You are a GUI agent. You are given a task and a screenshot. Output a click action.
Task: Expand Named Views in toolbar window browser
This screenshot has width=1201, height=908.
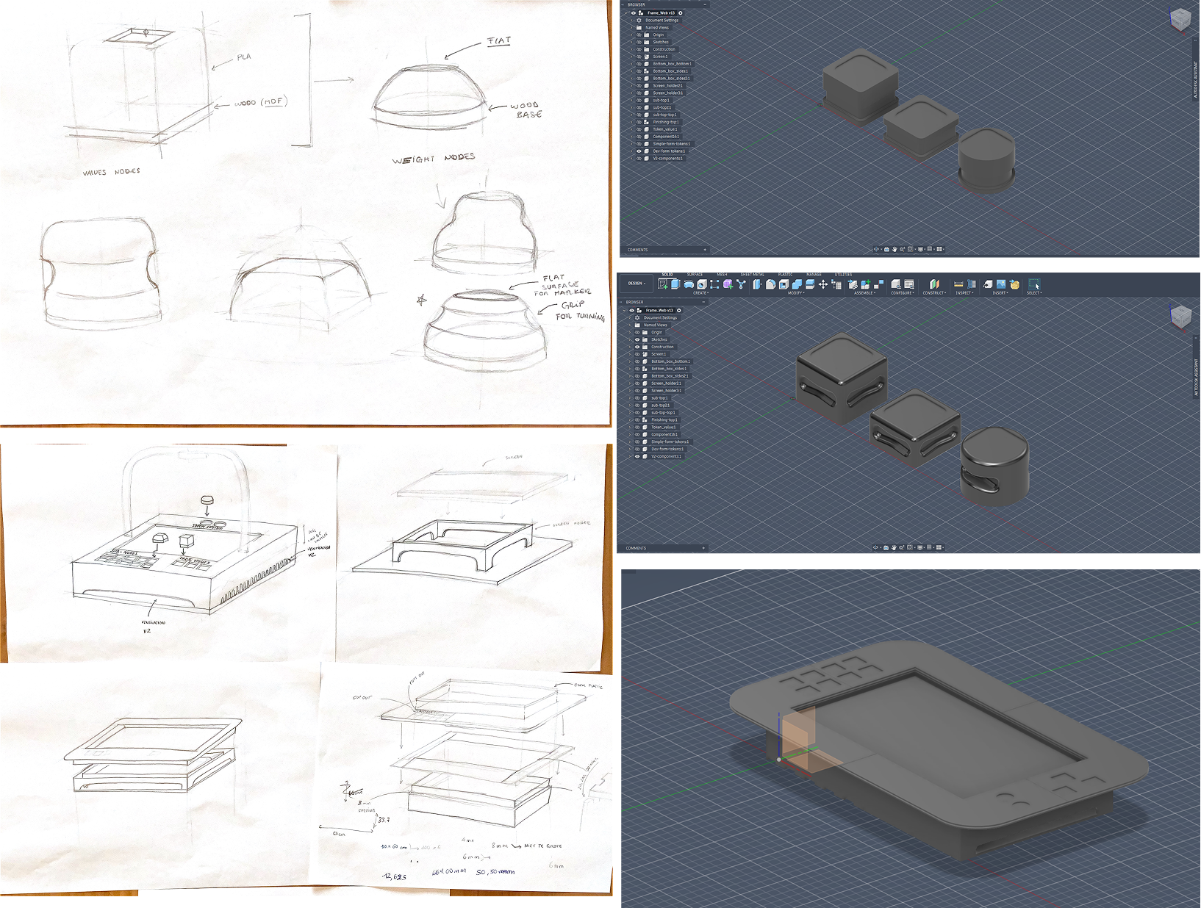click(x=630, y=325)
